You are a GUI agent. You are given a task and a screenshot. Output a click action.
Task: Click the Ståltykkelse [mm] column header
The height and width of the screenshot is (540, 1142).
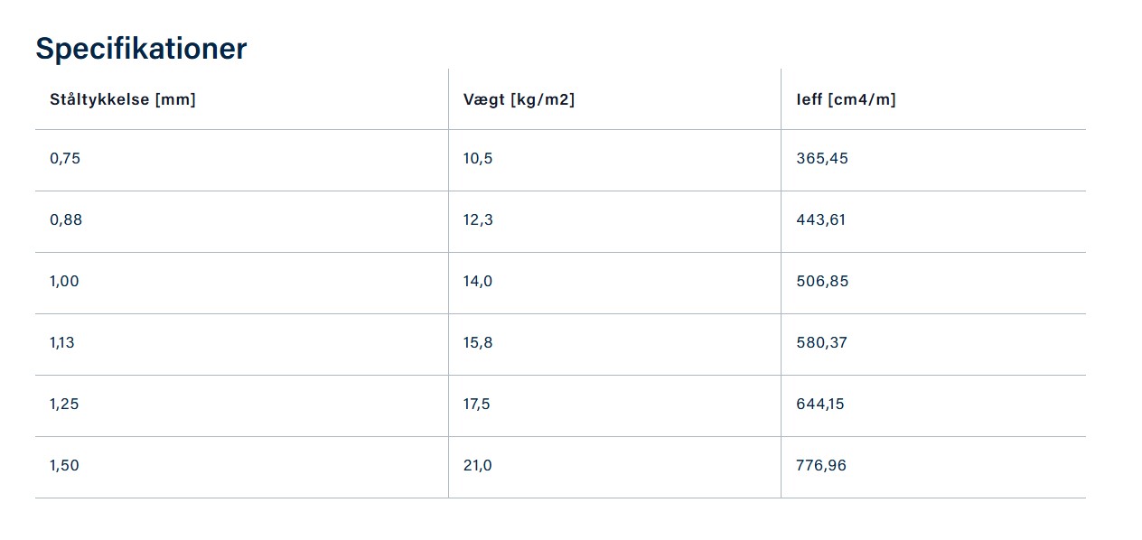tap(123, 99)
